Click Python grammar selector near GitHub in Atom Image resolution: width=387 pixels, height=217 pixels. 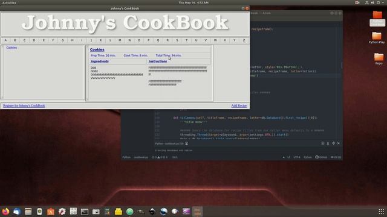point(308,157)
